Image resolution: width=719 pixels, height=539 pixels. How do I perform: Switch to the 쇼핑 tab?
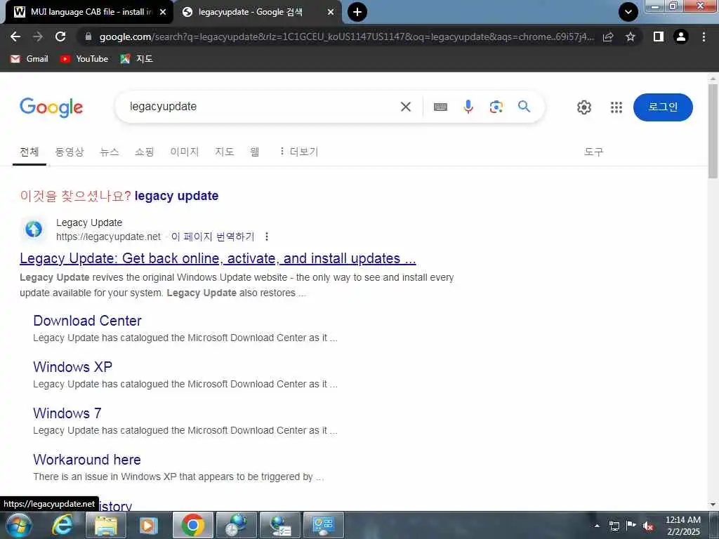coord(145,152)
